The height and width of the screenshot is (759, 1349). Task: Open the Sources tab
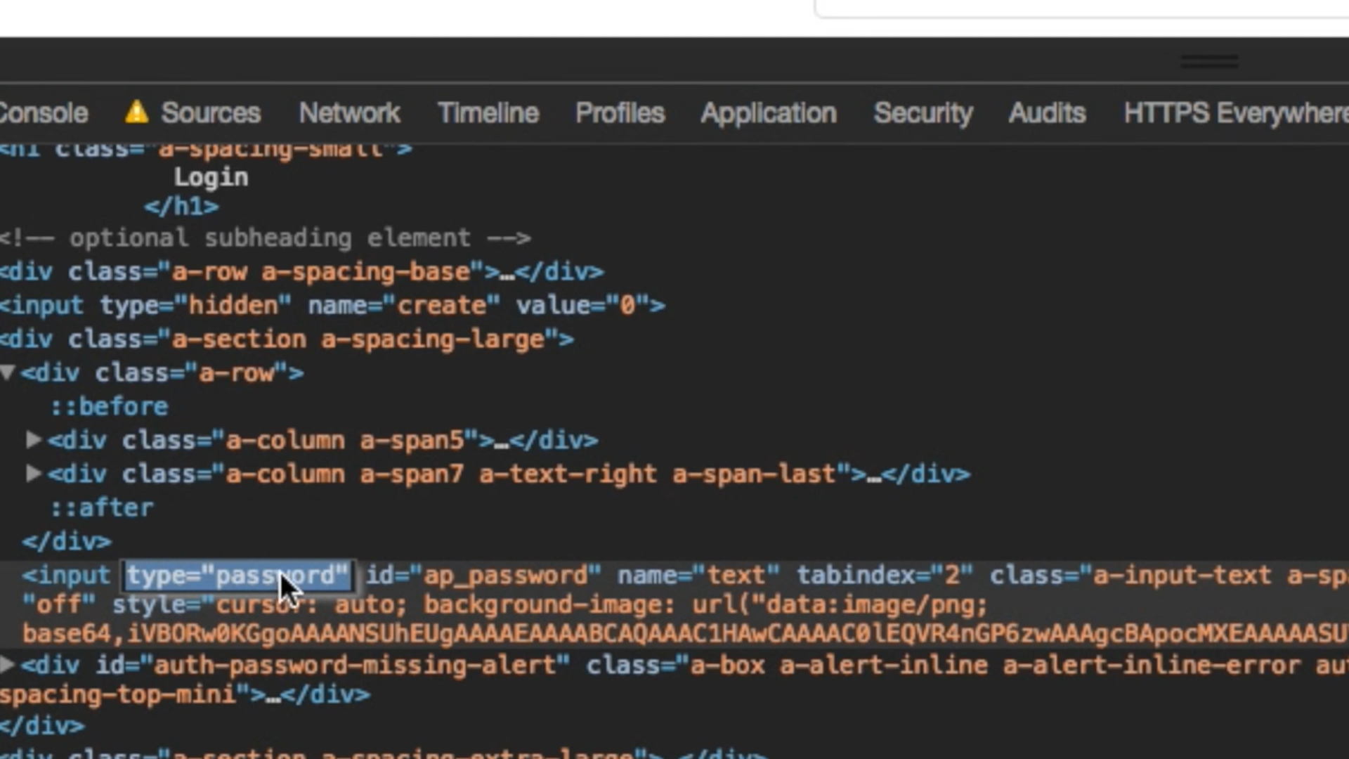(x=210, y=113)
